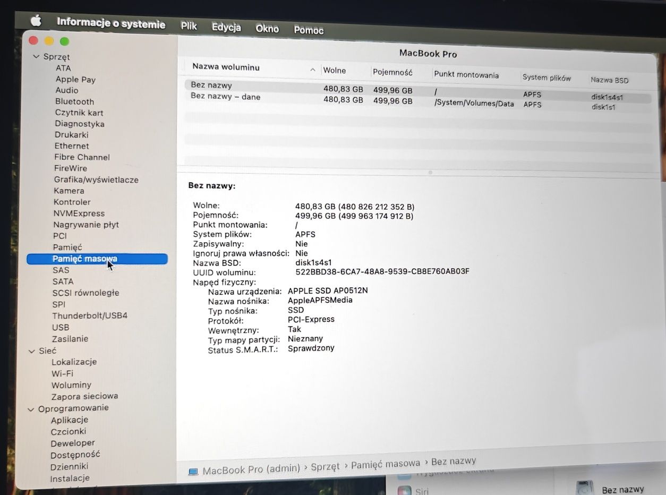This screenshot has height=495, width=666.
Task: Select Audio in the sidebar
Action: coord(67,90)
